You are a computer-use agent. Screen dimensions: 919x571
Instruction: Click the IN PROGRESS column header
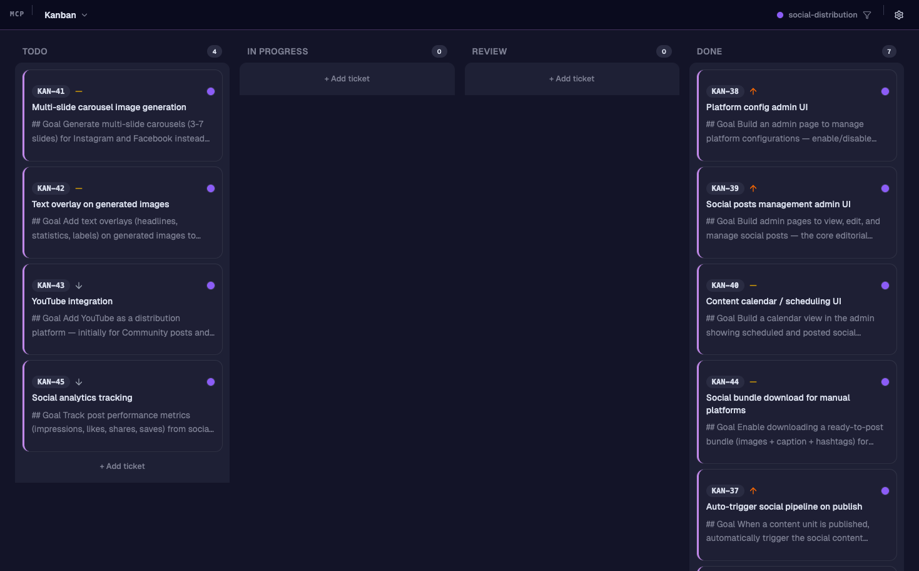pyautogui.click(x=278, y=51)
